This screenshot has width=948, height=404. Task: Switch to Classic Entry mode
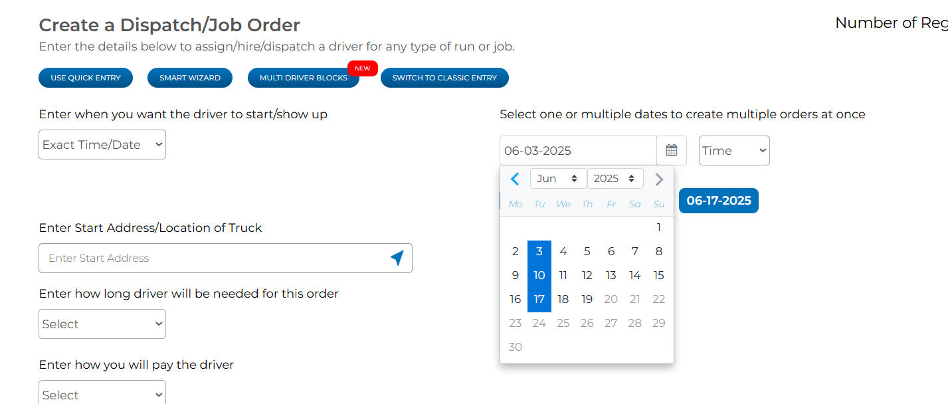tap(444, 78)
